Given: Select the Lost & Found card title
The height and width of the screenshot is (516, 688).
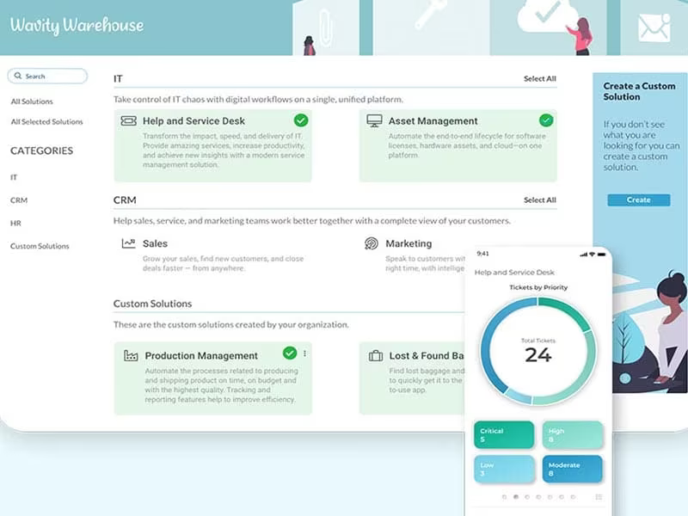Looking at the screenshot, I should point(427,356).
